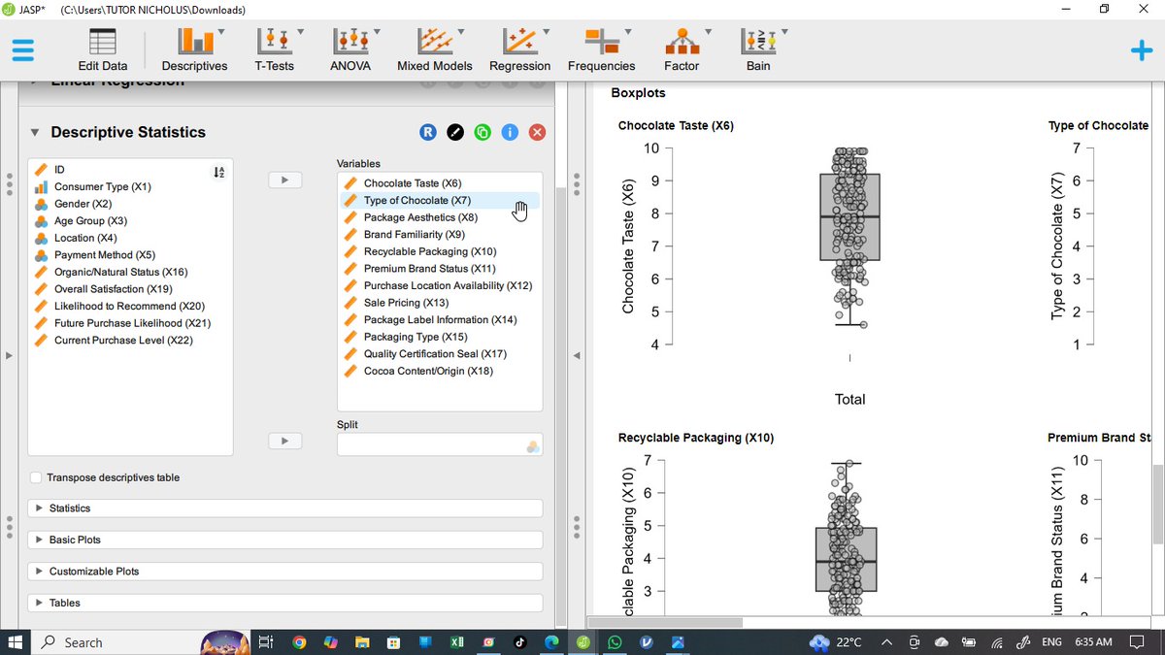Open the JASP main hamburger menu
Viewport: 1165px width, 655px height.
point(22,49)
